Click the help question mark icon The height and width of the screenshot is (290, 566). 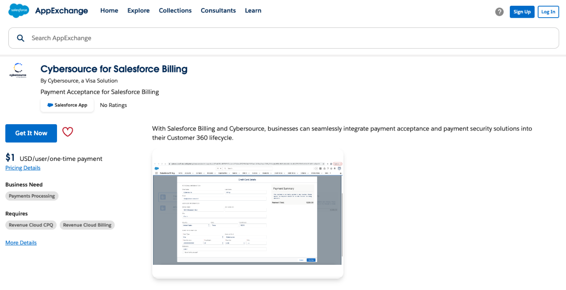[499, 12]
